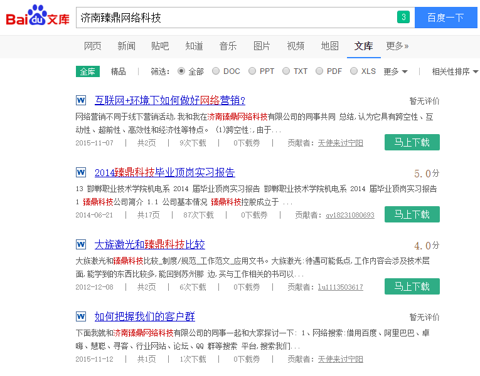Click the 共1页 page count

pyautogui.click(x=147, y=359)
